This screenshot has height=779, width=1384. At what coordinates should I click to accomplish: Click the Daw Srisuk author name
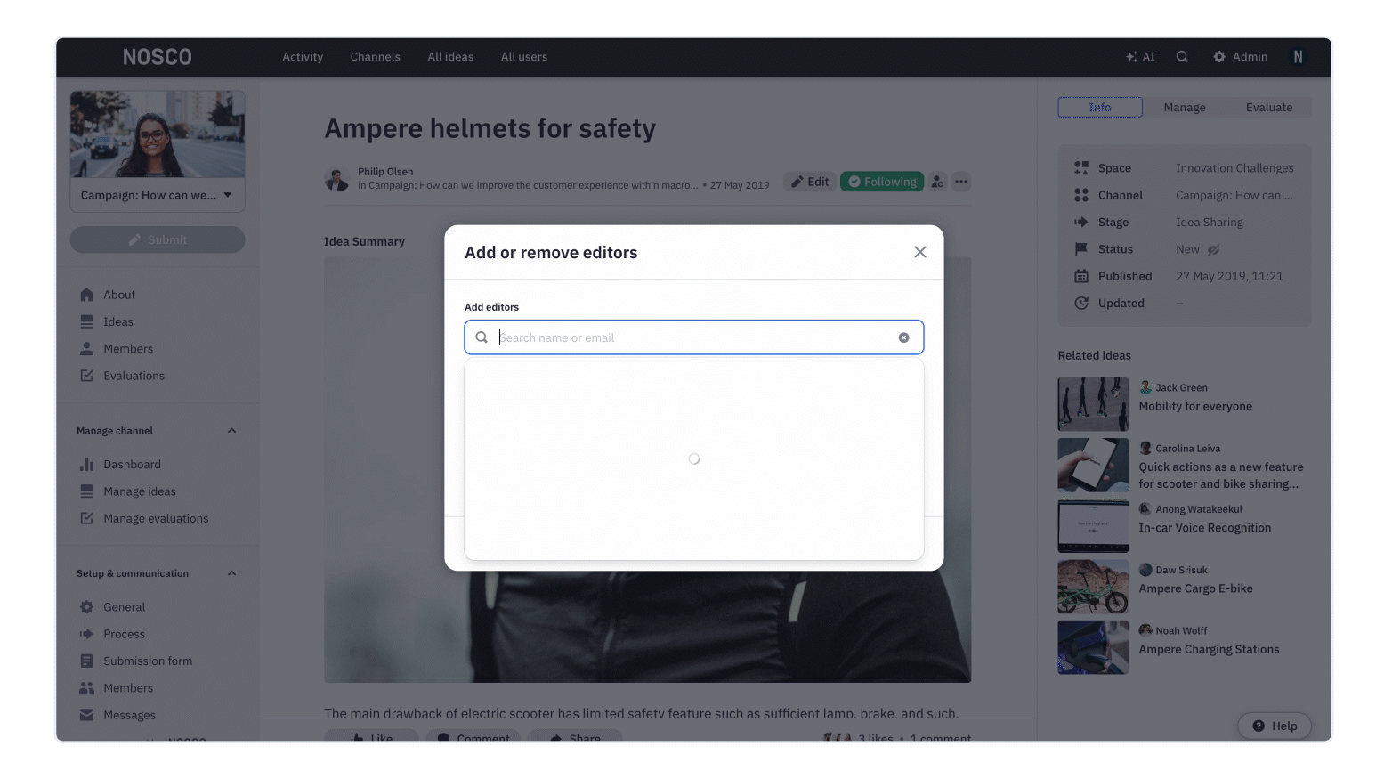(x=1181, y=570)
